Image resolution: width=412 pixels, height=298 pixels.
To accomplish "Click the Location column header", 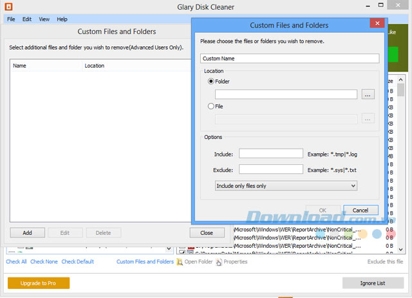I will pos(95,66).
